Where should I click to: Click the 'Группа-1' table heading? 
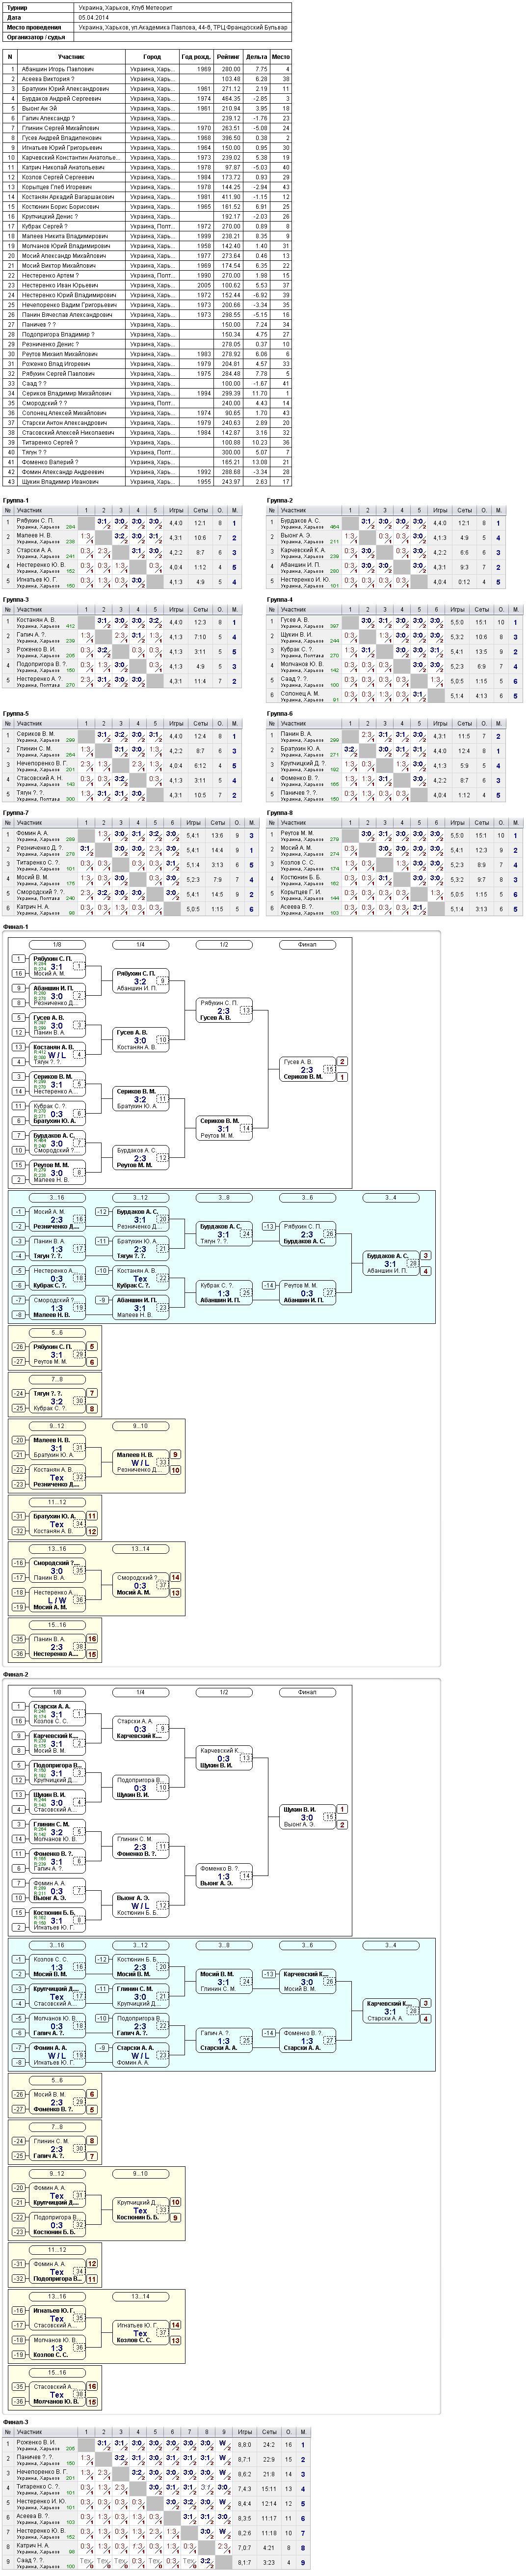(16, 500)
